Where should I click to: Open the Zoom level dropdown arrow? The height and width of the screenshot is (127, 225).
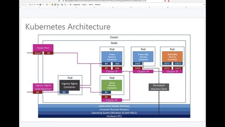click(49, 5)
